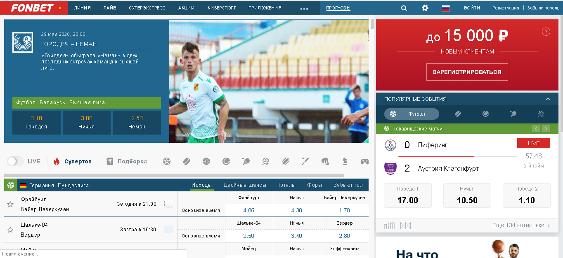Screen dimensions: 563x258
Task: Open the Прогнозы link
Action: pos(338,8)
